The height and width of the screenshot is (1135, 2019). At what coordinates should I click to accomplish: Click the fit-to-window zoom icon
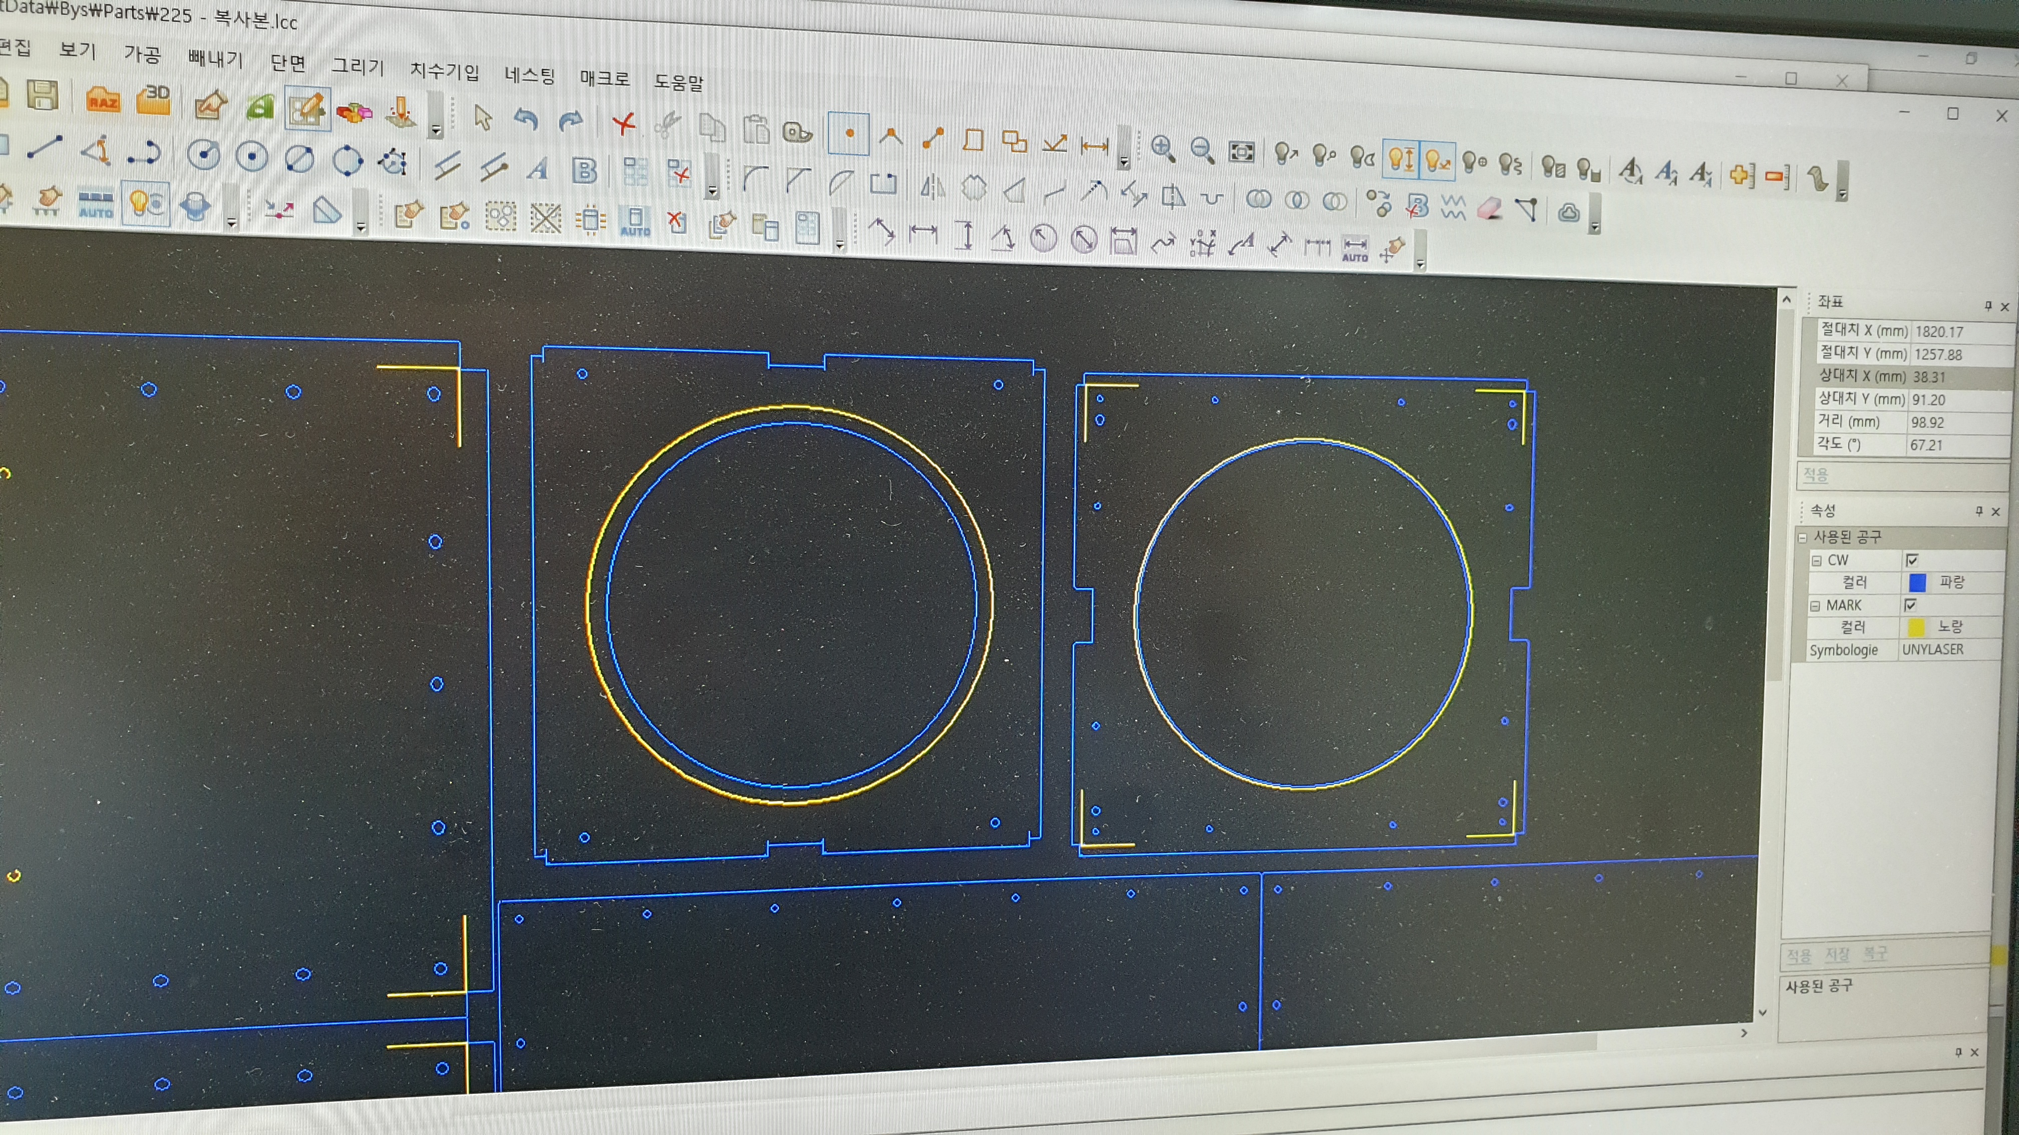[x=1241, y=151]
